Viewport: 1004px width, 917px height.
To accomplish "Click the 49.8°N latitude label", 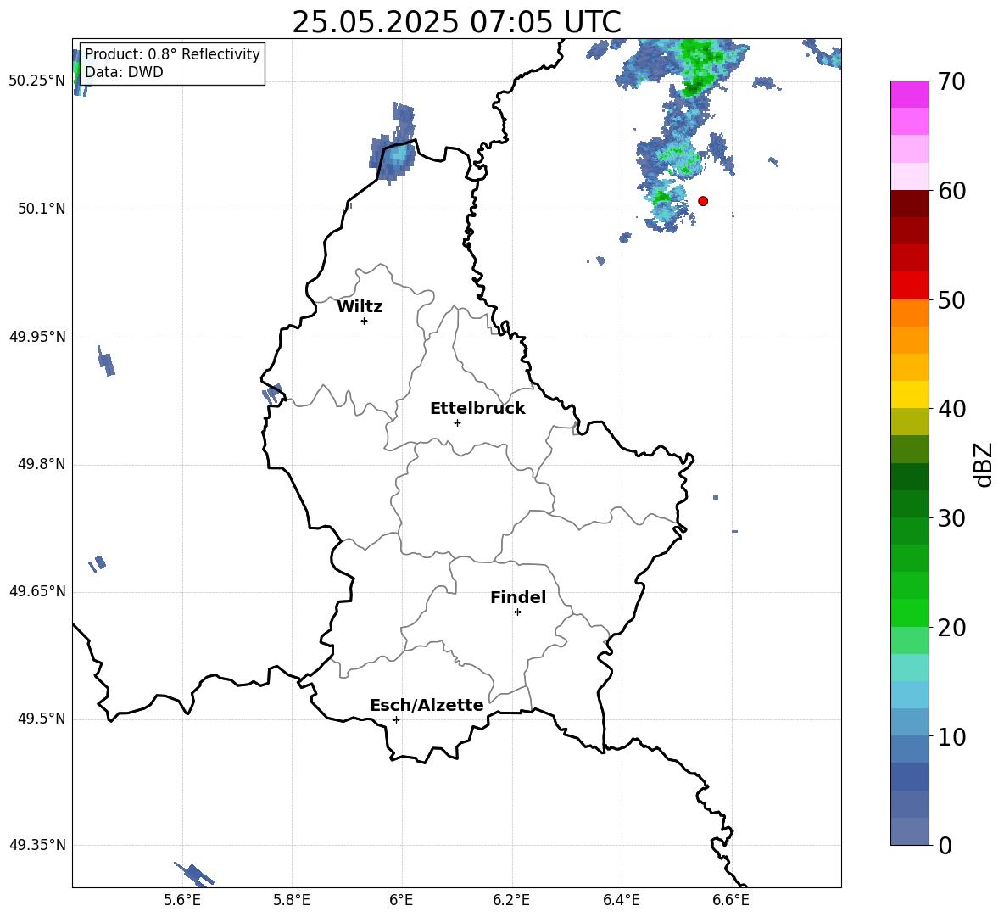I will (42, 464).
